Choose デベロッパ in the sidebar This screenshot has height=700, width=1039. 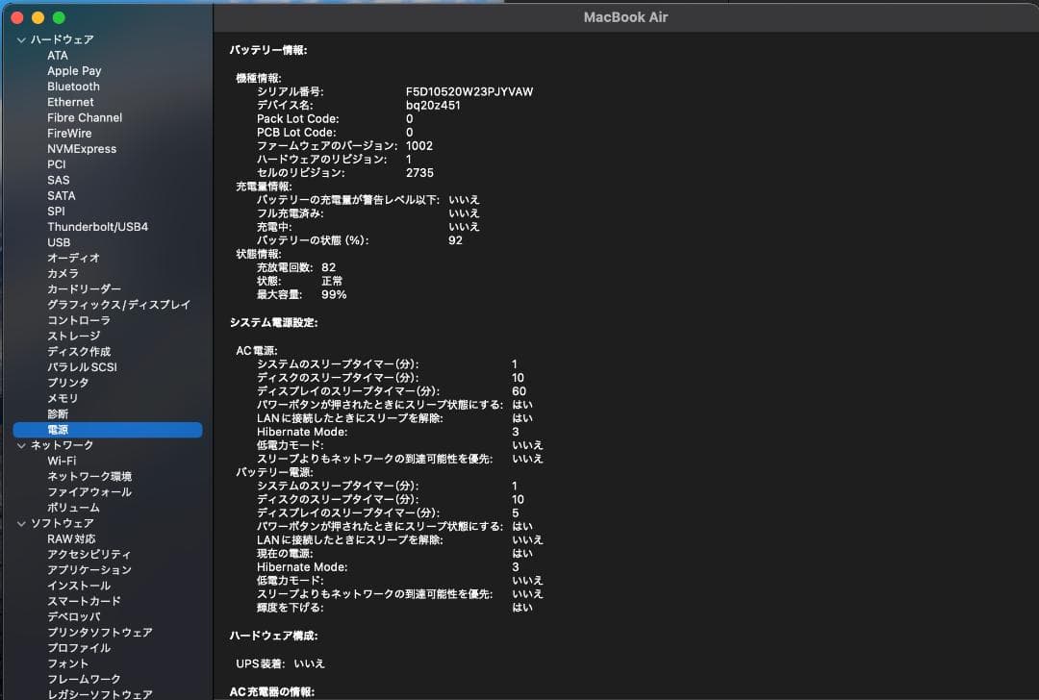(x=73, y=616)
